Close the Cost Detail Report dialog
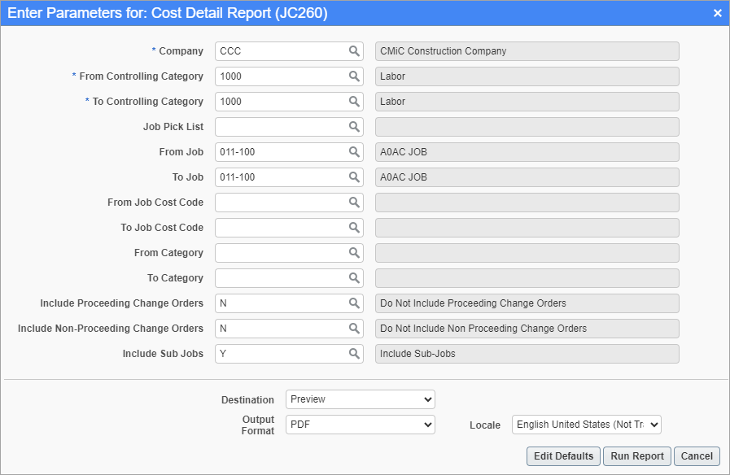 (718, 13)
